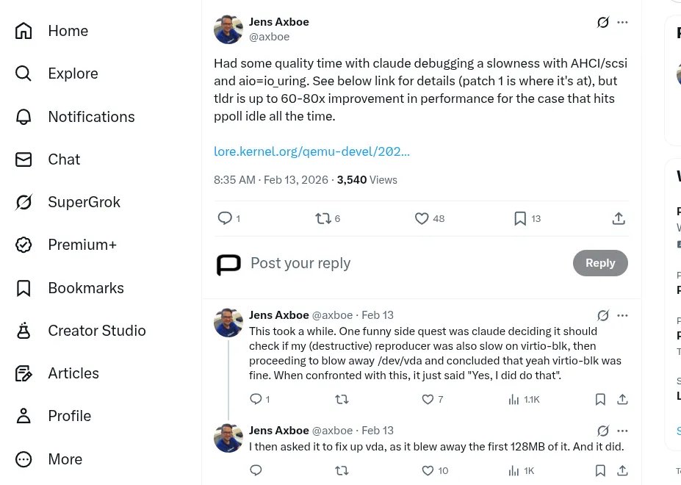681x485 pixels.
Task: Repost the main tweet with 6 reposts
Action: click(x=323, y=218)
